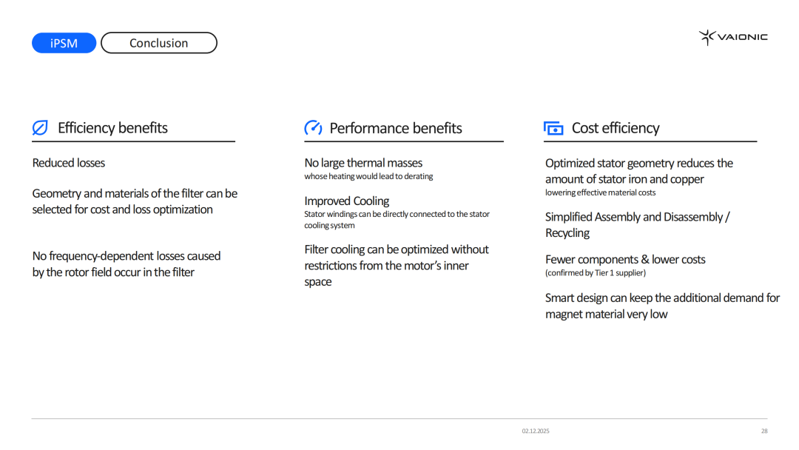Click the Performance benefits heading
Image resolution: width=799 pixels, height=450 pixels.
[395, 128]
